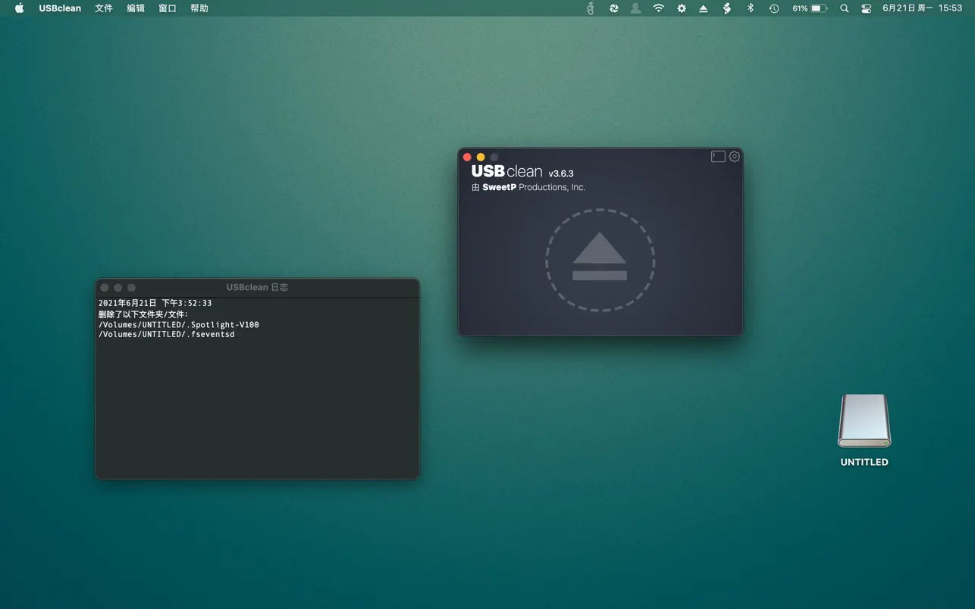Click the gear icon in menu bar
This screenshot has width=975, height=609.
[x=681, y=8]
